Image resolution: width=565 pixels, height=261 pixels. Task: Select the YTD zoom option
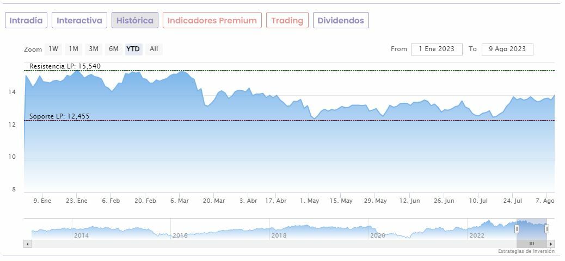pos(133,49)
